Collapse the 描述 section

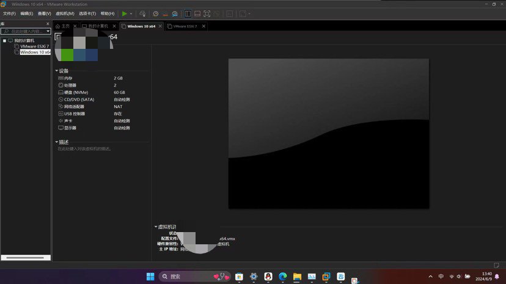tap(56, 142)
